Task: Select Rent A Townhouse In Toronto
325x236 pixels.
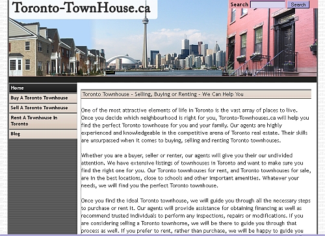Action: [x=43, y=121]
